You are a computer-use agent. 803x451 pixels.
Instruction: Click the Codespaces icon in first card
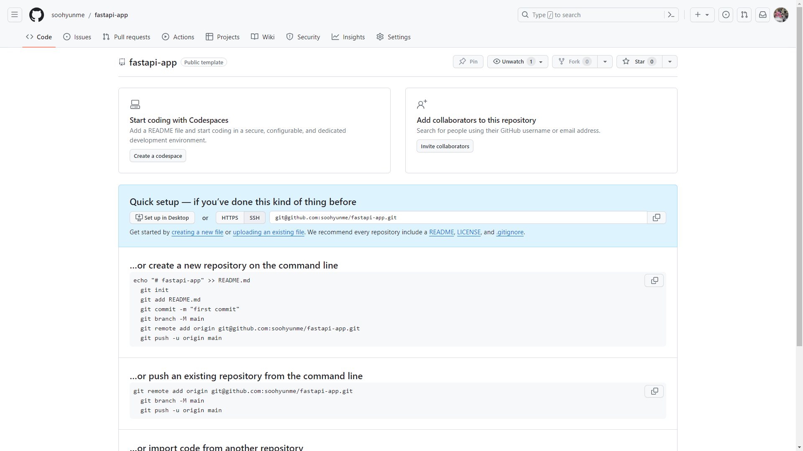pos(135,104)
